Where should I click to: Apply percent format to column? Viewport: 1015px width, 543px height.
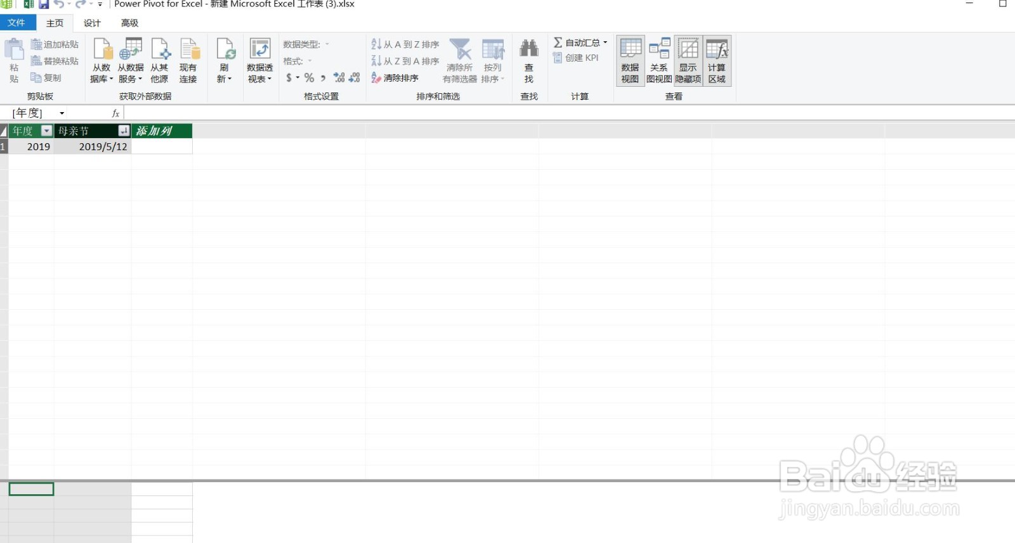point(309,78)
